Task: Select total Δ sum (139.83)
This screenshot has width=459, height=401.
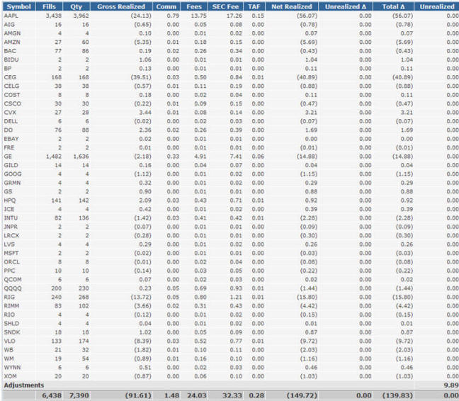Action: [397, 395]
